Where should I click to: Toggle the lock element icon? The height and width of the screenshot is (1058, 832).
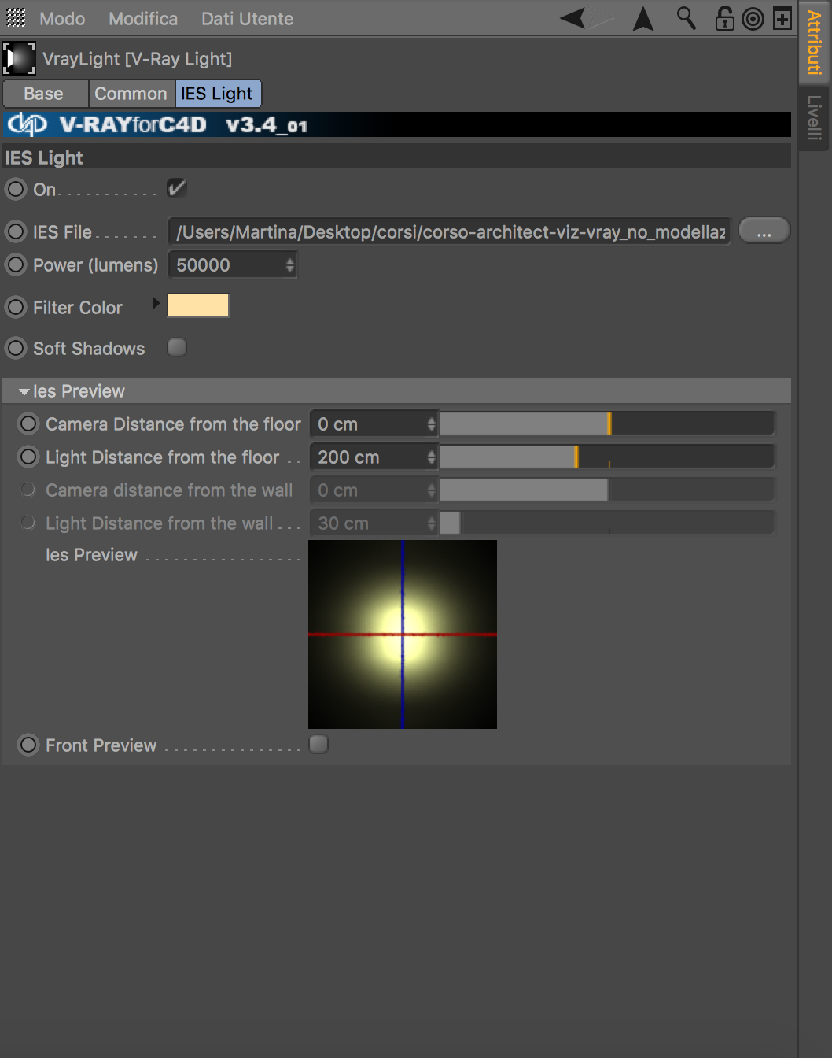pyautogui.click(x=724, y=18)
